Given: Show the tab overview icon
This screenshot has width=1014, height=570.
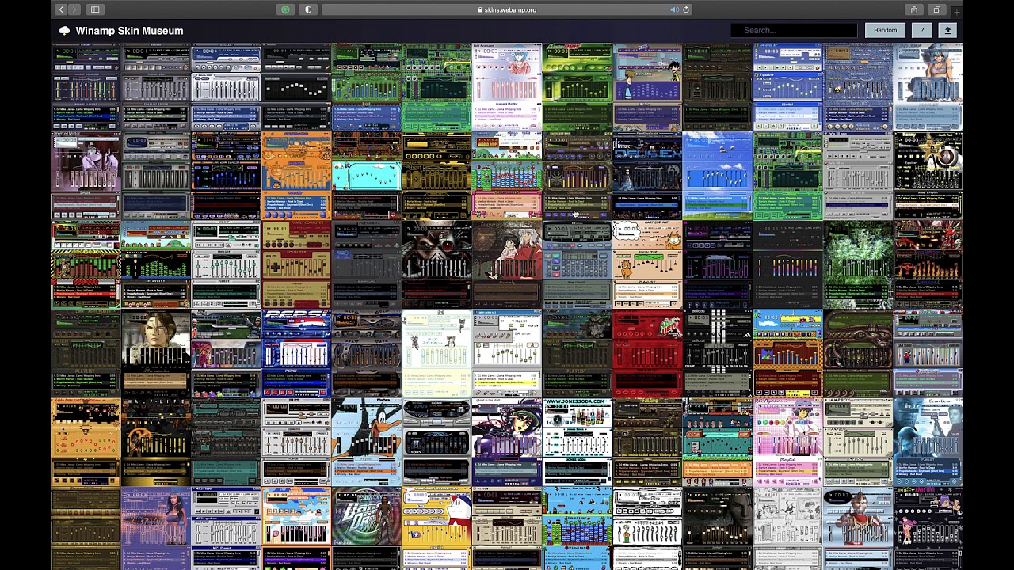Looking at the screenshot, I should (936, 9).
